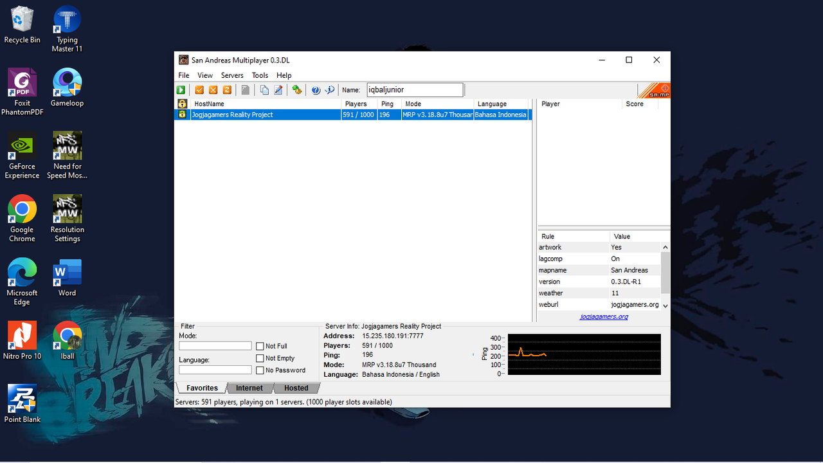This screenshot has width=823, height=463.
Task: Click the 0.3.DL-R1 version value
Action: point(626,282)
